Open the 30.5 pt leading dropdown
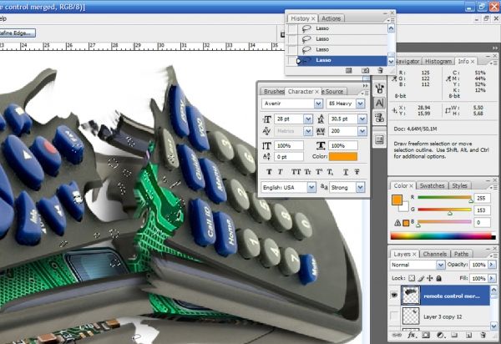Viewport: 501px width, 344px height. (x=362, y=119)
